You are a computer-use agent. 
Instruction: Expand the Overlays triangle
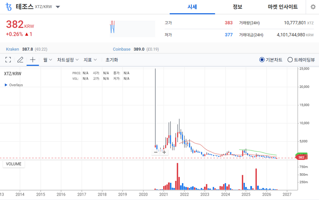click(6, 85)
